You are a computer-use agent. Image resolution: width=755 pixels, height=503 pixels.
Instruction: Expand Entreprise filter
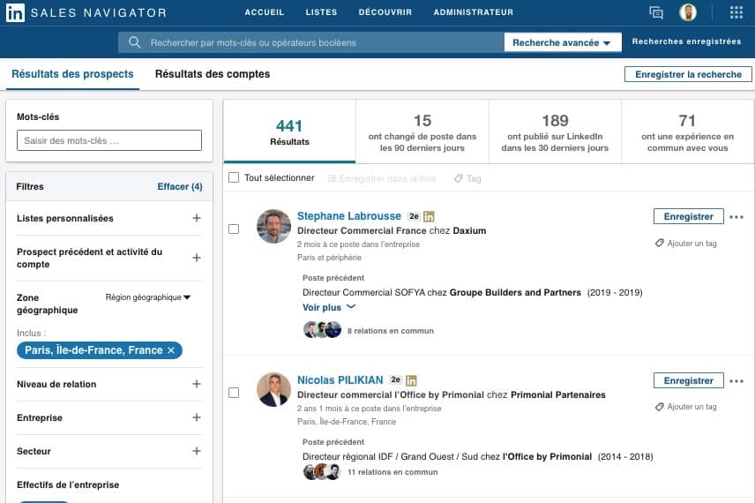197,417
